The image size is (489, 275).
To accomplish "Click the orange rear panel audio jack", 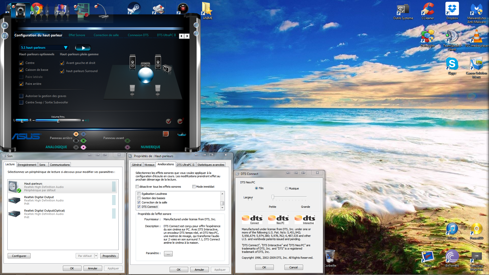I will pos(76,134).
